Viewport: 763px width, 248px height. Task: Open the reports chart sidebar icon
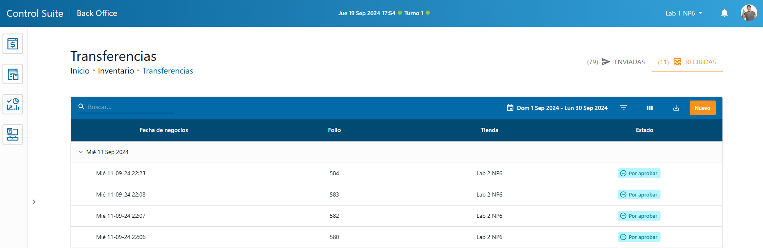(13, 105)
